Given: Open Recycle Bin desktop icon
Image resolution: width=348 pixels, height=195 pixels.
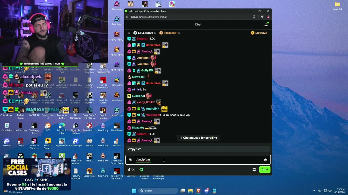Looking at the screenshot, I should [x=7, y=127].
